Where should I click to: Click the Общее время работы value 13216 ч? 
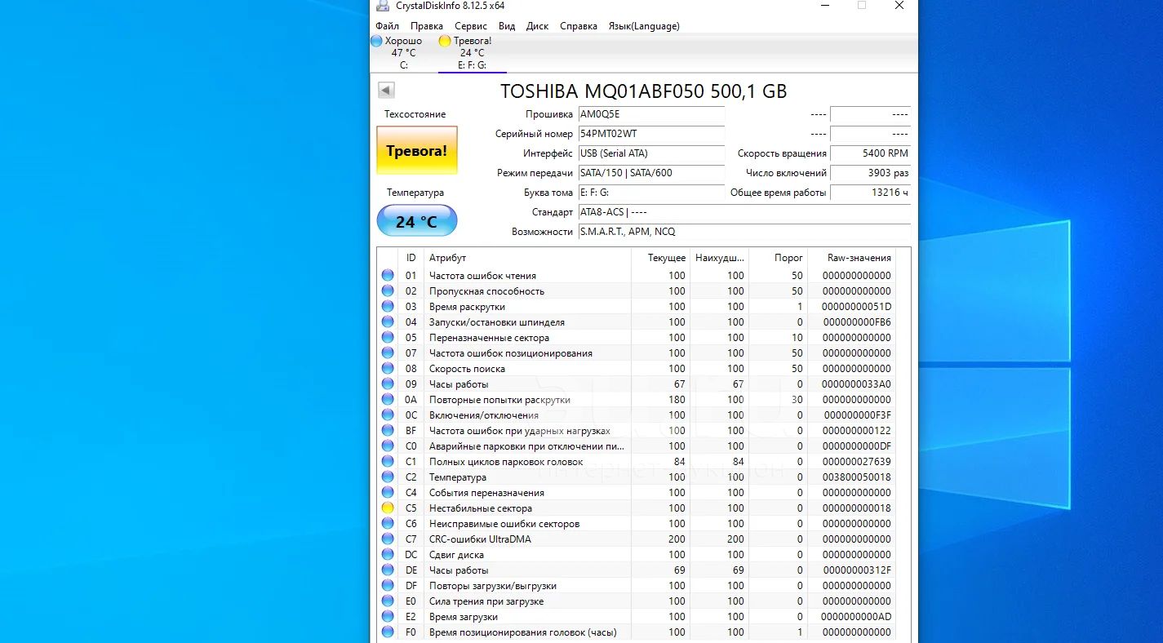870,193
